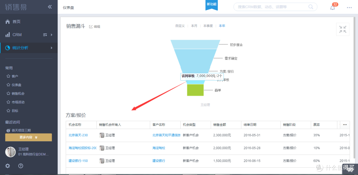
Task: Click the icon beside 普天项目三期
Action: [8, 131]
